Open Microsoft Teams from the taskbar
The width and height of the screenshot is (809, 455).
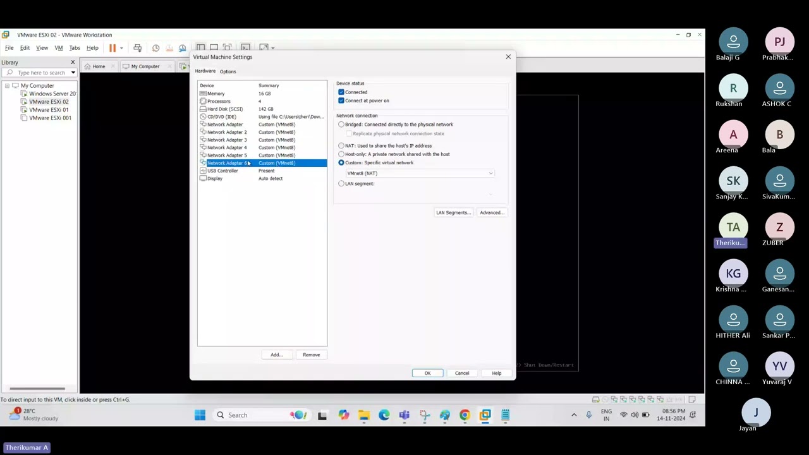(404, 415)
